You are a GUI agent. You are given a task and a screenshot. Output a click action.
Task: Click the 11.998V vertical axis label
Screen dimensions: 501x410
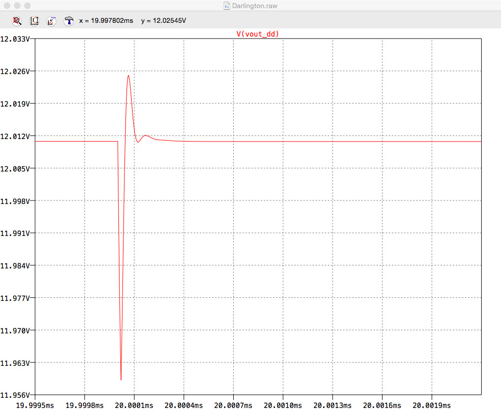15,201
